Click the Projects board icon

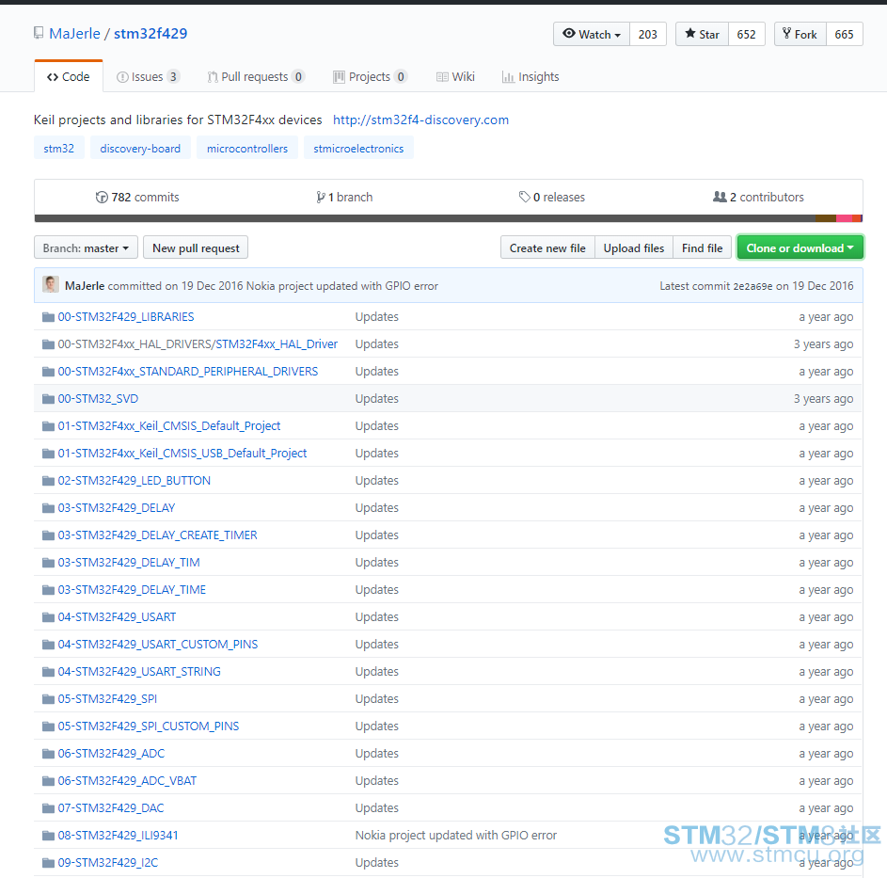point(339,77)
